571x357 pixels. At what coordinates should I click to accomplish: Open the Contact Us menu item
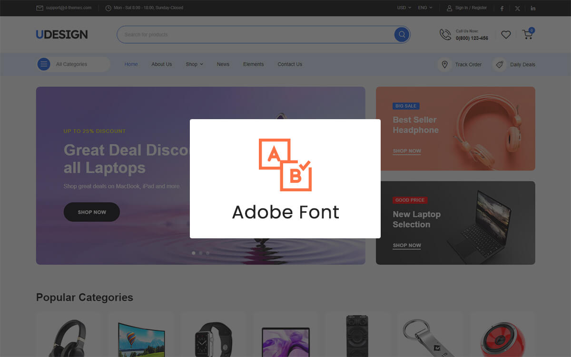click(290, 64)
